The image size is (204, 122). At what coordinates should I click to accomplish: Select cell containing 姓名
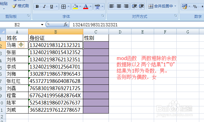pos(17,38)
